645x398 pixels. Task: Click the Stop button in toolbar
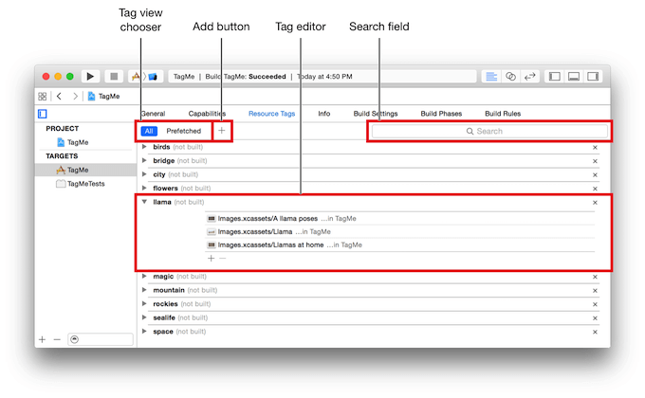click(114, 77)
